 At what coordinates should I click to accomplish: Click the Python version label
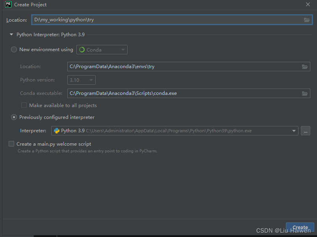click(37, 80)
